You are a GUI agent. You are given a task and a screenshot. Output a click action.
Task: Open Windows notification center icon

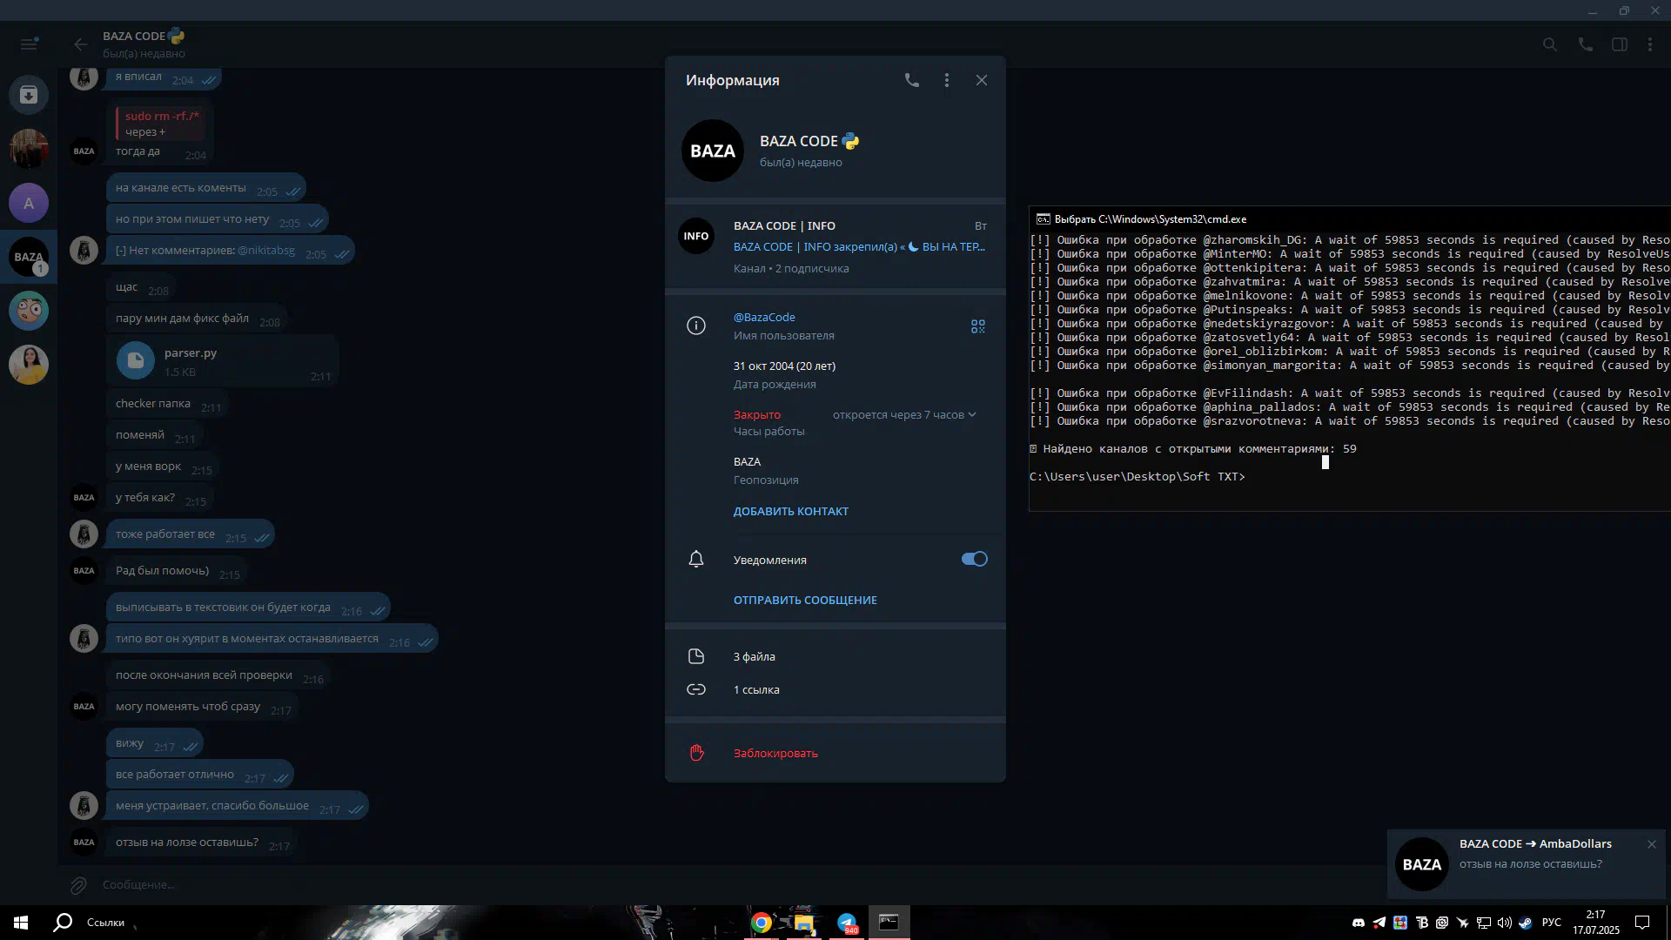(x=1642, y=923)
